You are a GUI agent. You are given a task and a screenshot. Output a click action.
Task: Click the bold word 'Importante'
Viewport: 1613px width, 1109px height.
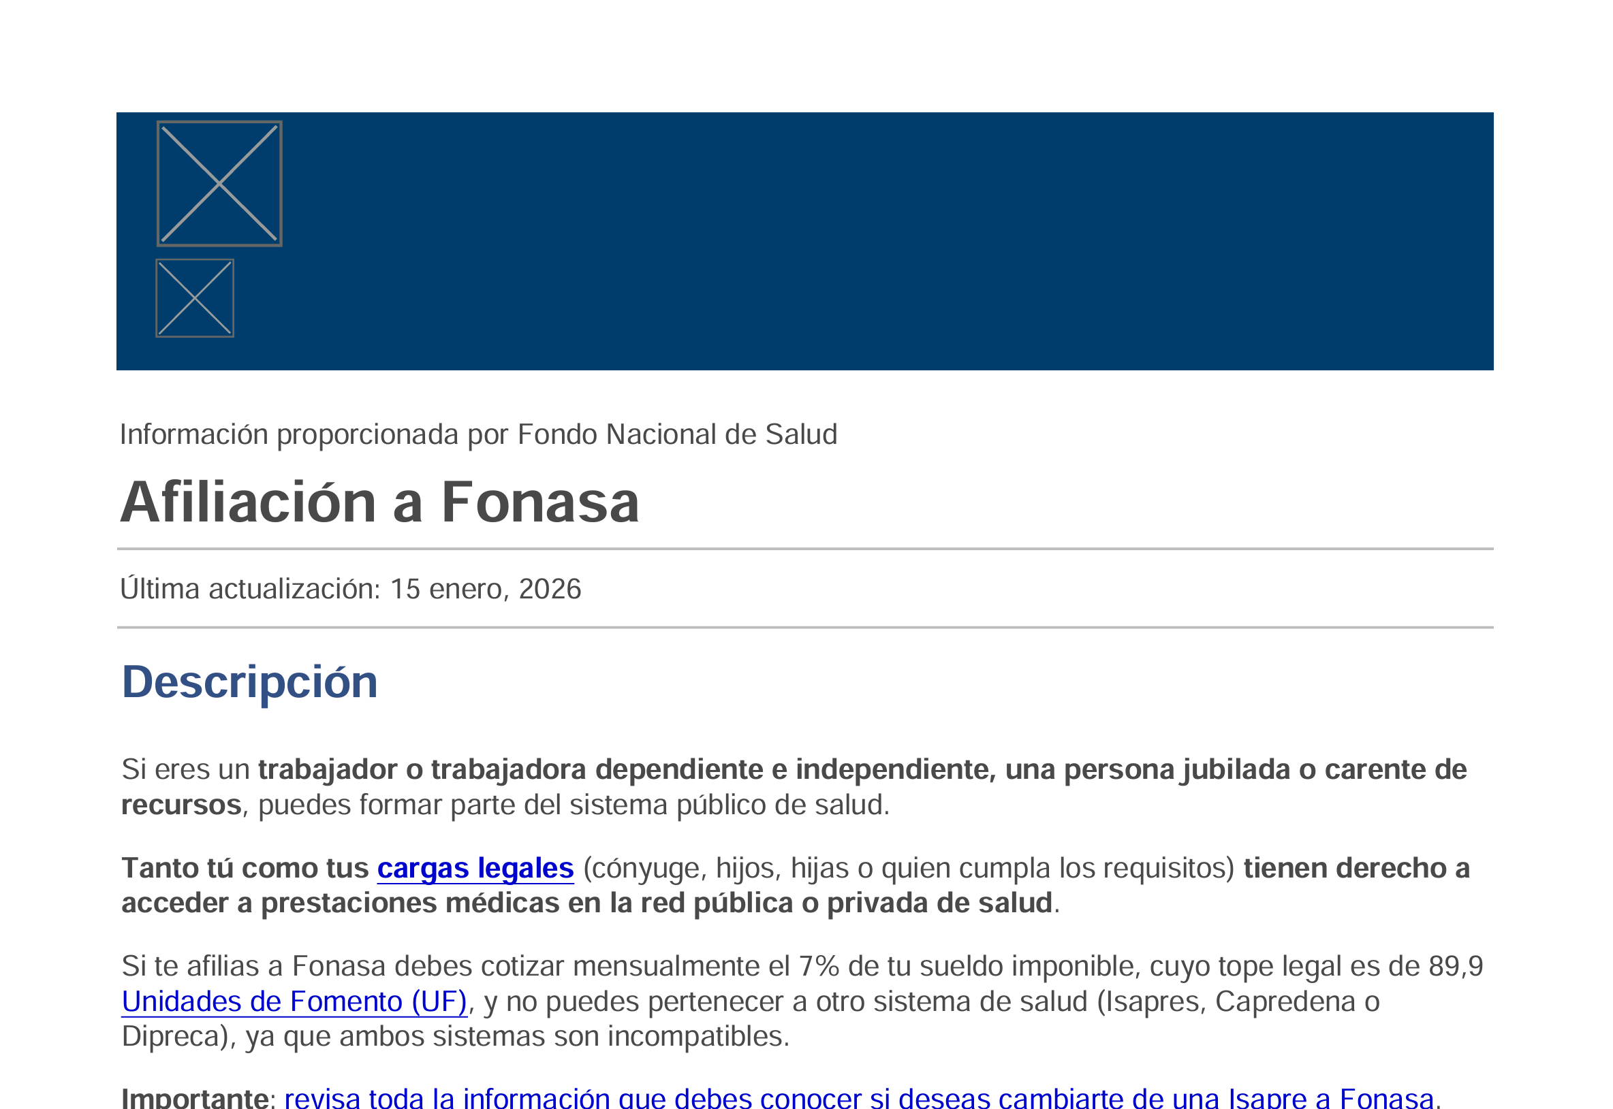pos(195,1098)
